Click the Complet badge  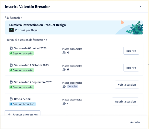coord(72,86)
